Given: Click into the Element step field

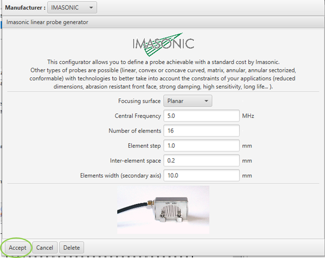Looking at the screenshot, I should (201, 145).
